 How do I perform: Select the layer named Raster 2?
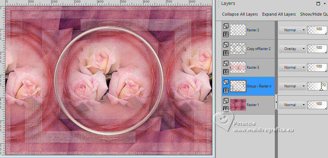coord(253,30)
